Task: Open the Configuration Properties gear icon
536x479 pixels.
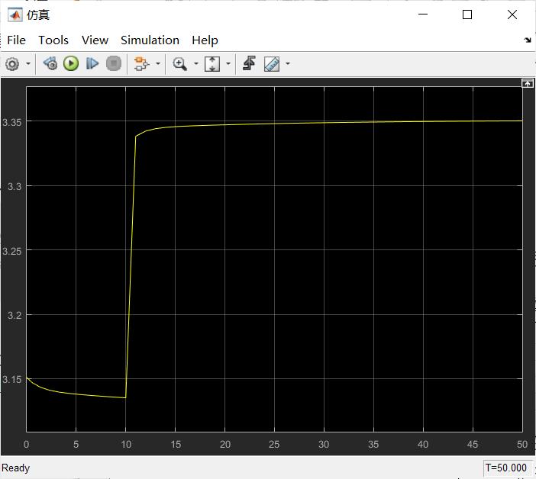Action: tap(13, 64)
